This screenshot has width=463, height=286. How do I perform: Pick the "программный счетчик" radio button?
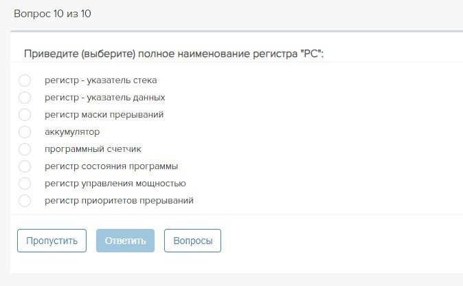pos(25,149)
